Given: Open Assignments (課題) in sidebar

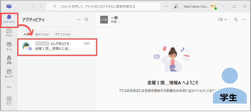Looking at the screenshot, I should [9, 60].
